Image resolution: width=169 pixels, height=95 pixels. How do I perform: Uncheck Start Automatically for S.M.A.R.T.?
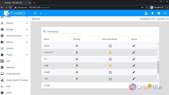110,53
